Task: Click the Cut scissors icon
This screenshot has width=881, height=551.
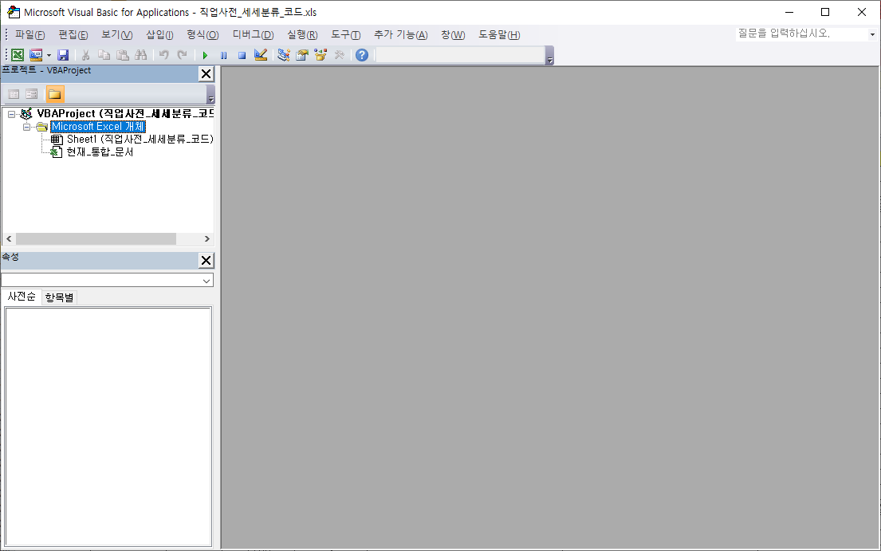Action: click(85, 55)
